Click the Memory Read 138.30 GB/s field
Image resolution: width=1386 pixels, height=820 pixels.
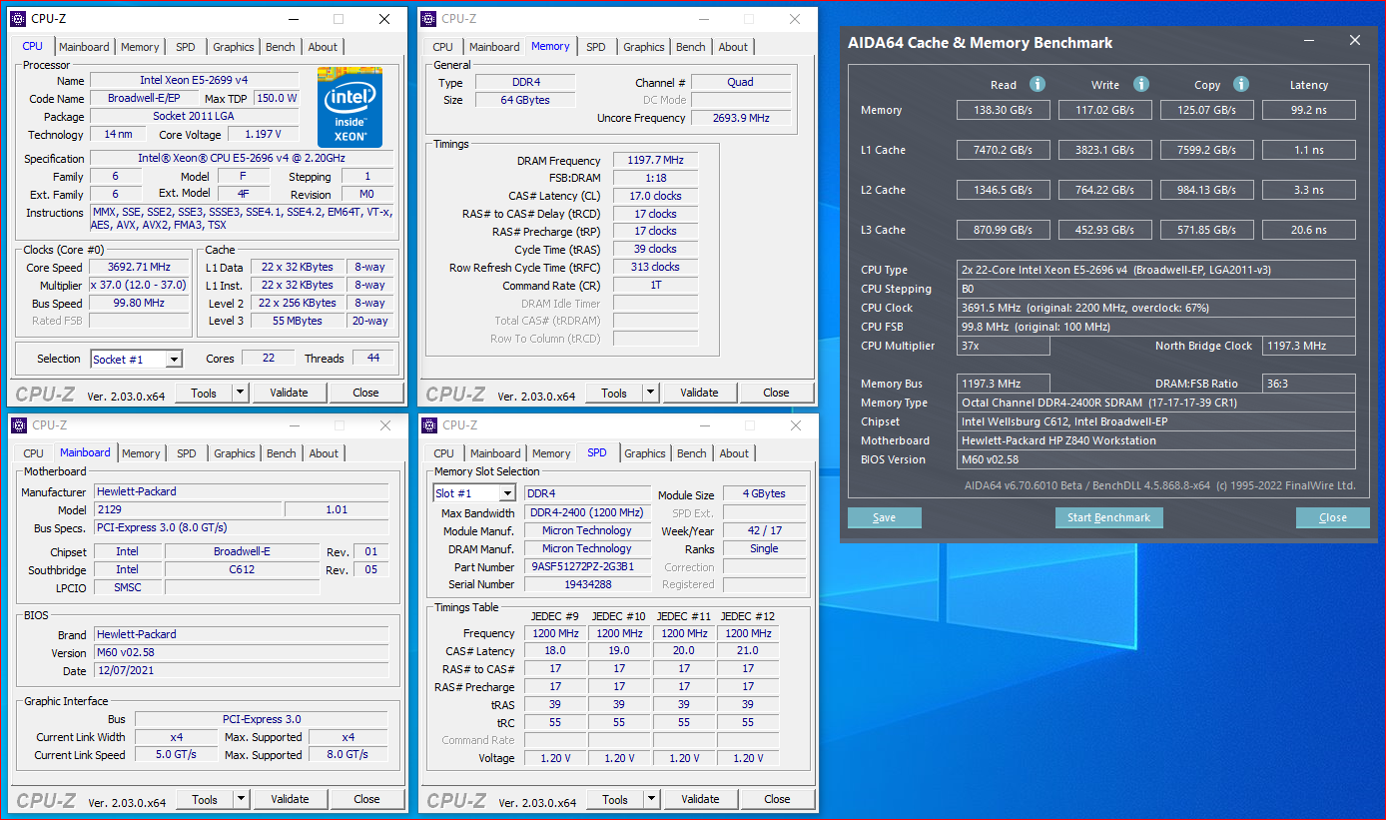[1003, 110]
